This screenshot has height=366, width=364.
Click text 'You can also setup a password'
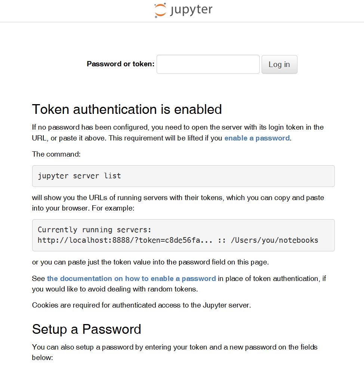175,347
